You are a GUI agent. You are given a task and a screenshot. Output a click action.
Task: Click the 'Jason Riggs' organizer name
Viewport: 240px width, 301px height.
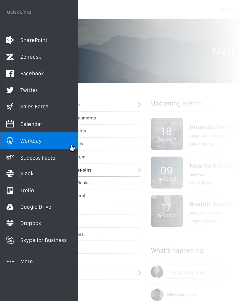pyautogui.click(x=200, y=183)
